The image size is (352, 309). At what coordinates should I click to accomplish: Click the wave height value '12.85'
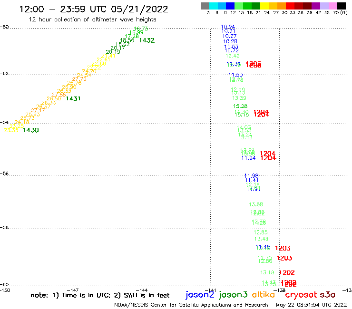[x=261, y=232]
